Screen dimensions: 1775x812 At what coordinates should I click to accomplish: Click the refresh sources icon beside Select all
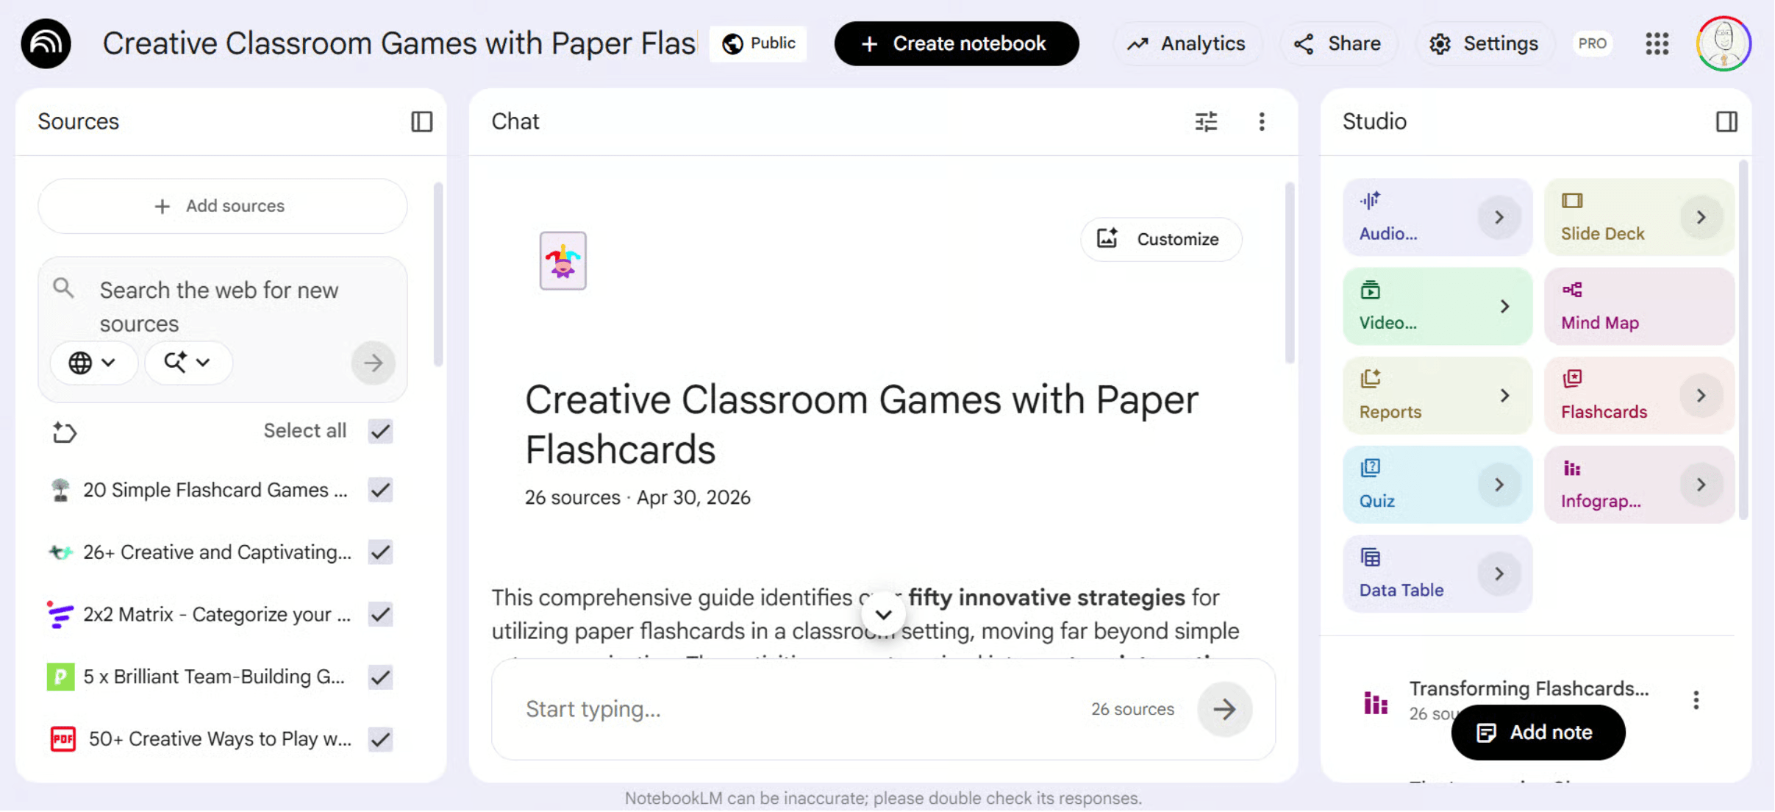pos(64,432)
